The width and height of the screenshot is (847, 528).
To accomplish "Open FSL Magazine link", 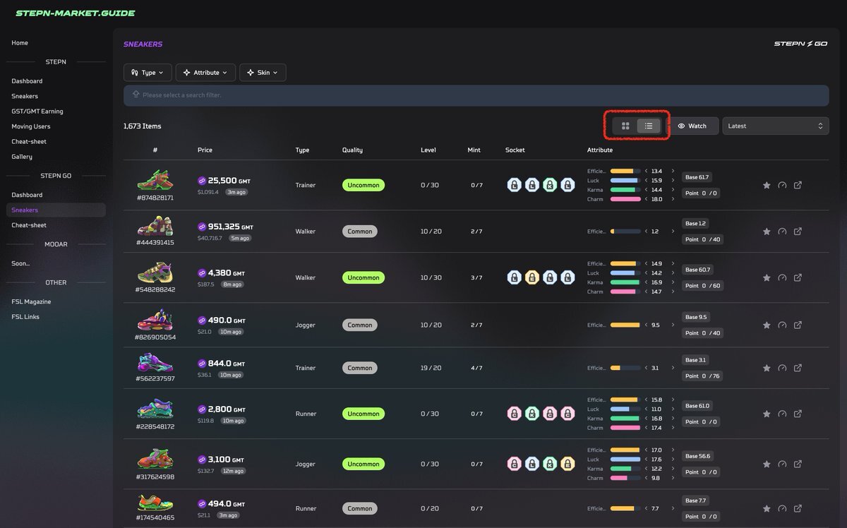I will click(x=31, y=301).
